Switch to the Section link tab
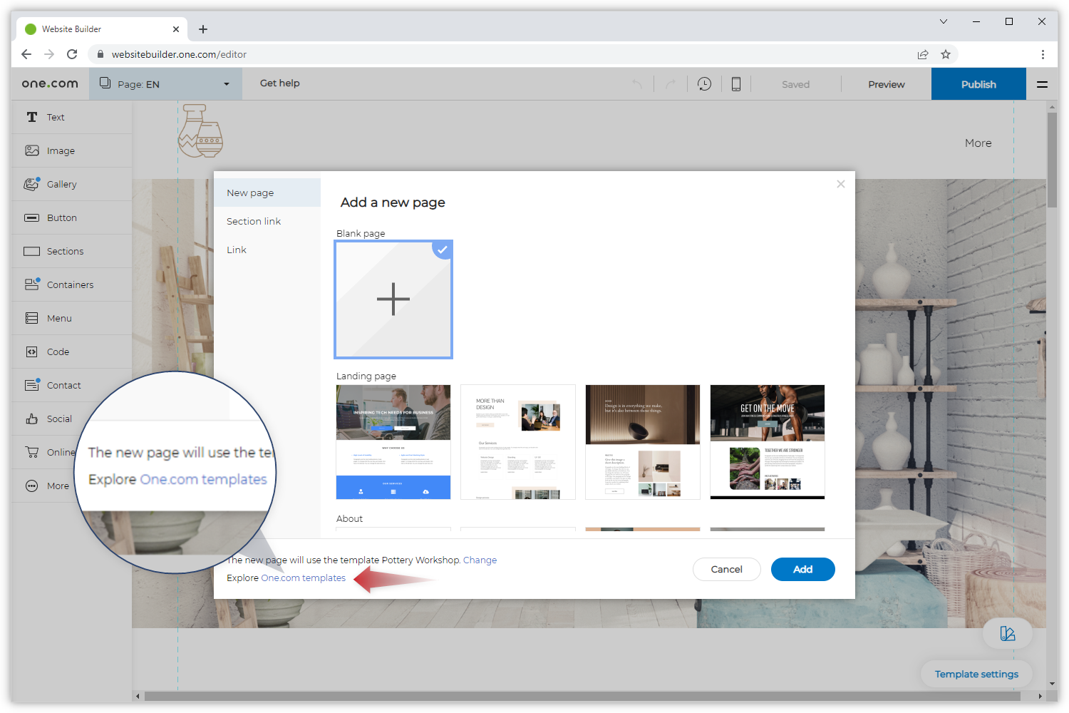The image size is (1069, 713). point(254,222)
